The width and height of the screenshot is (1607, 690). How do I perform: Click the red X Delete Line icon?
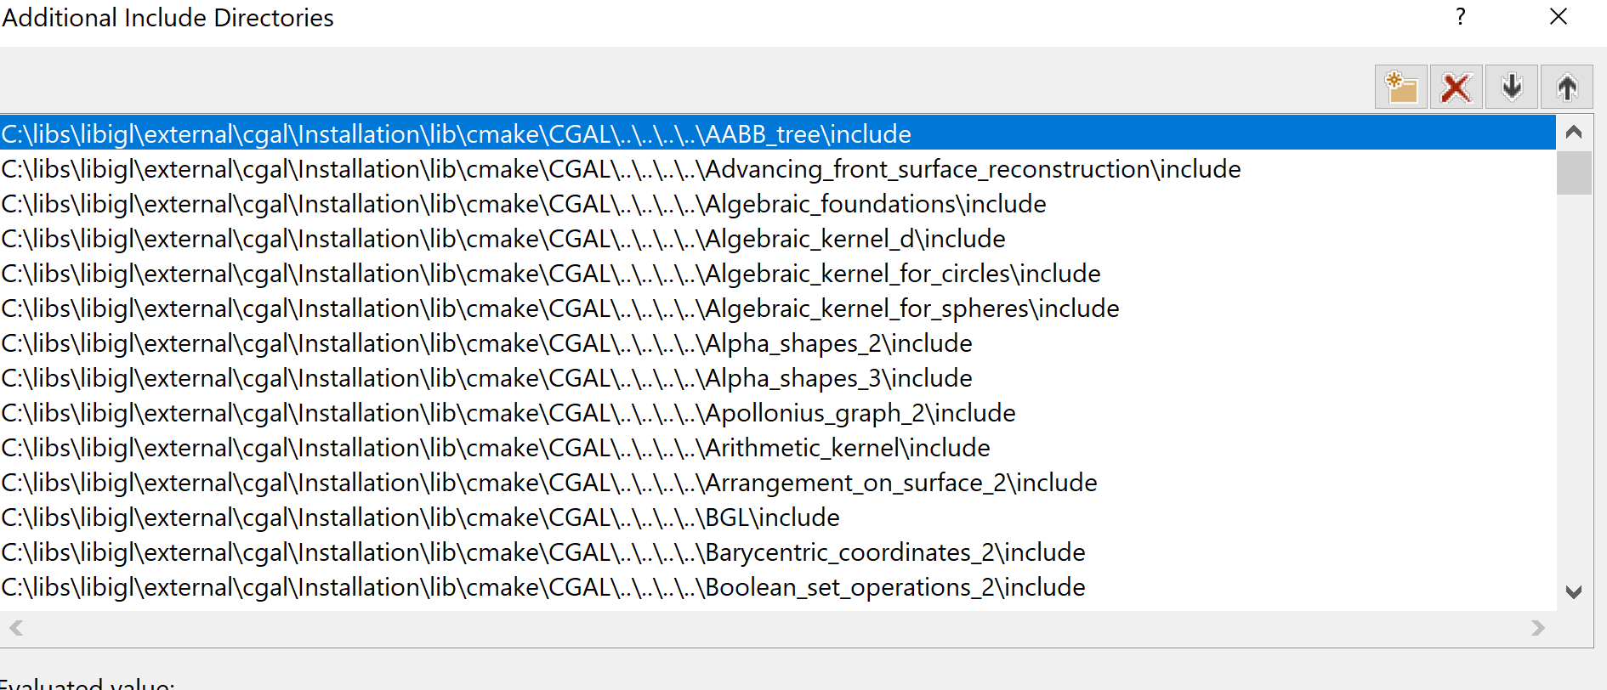[x=1456, y=87]
